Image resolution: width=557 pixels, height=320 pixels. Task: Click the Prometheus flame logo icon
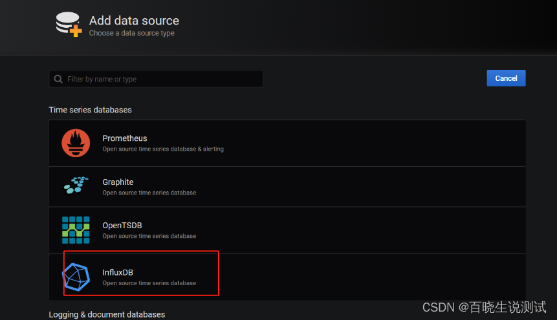pyautogui.click(x=76, y=143)
